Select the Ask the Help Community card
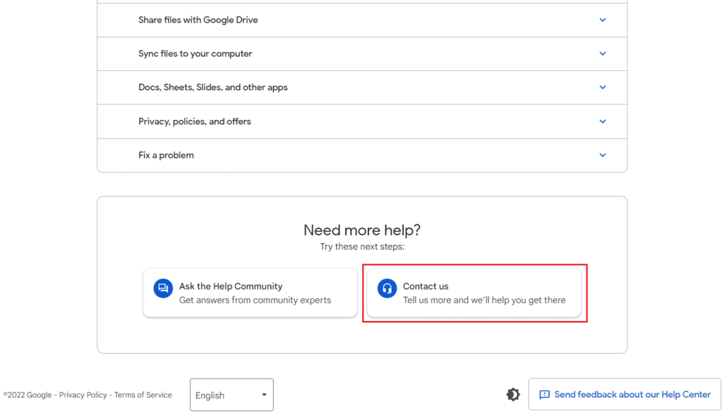 click(x=250, y=293)
